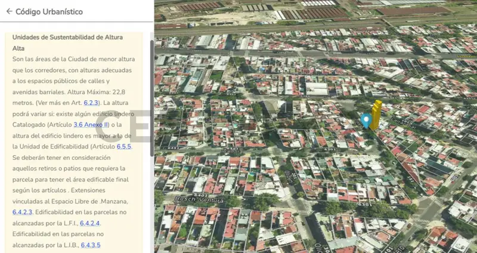This screenshot has height=253, width=477.
Task: Open the 3.6 Anexo II link
Action: tap(91, 125)
